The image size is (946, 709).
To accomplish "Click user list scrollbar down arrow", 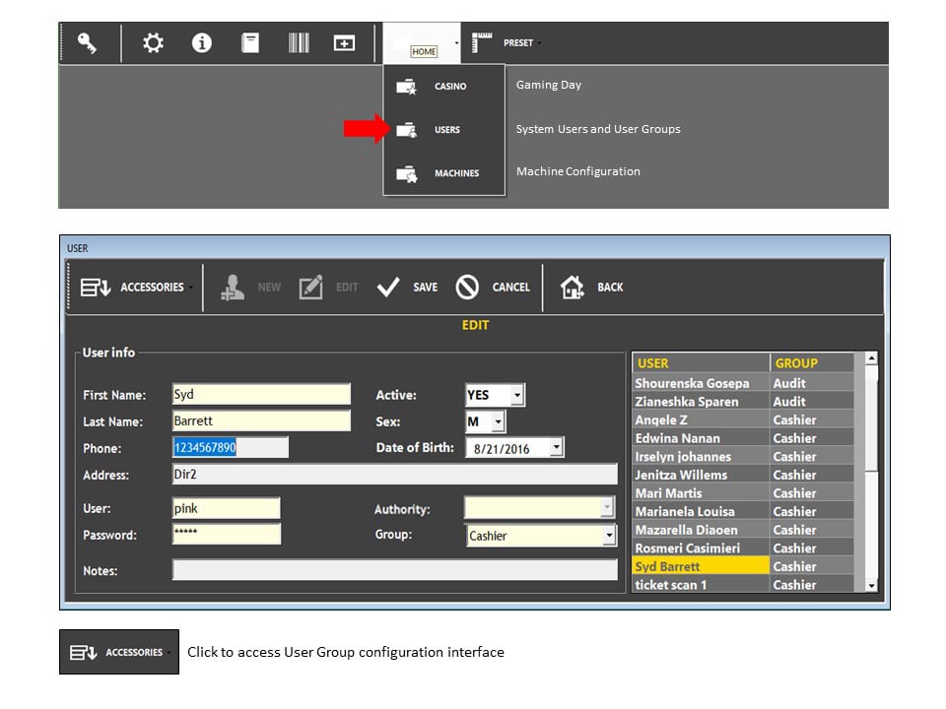I will point(870,585).
